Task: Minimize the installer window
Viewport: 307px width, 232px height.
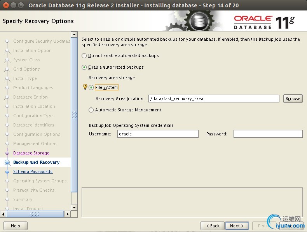Action: (x=13, y=5)
